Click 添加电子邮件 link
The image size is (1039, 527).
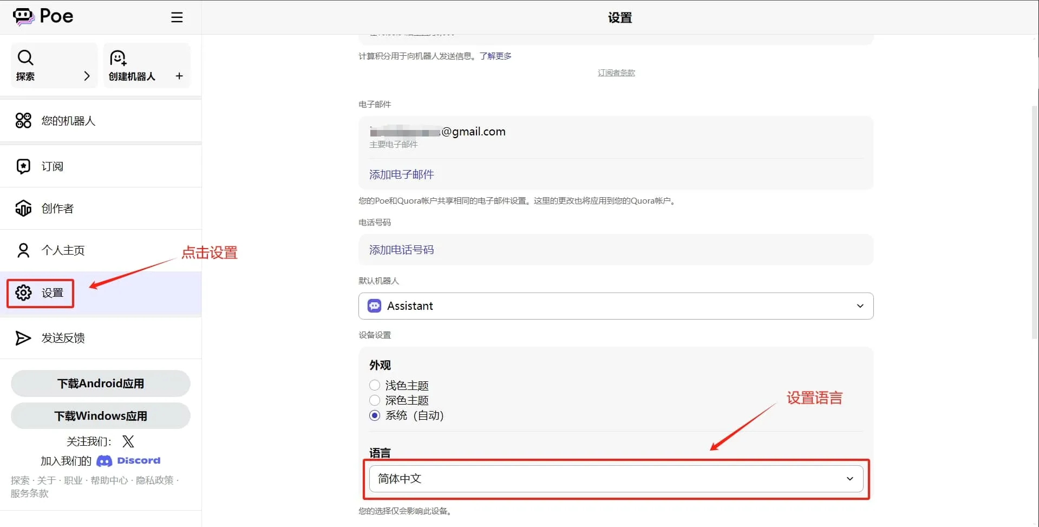401,174
